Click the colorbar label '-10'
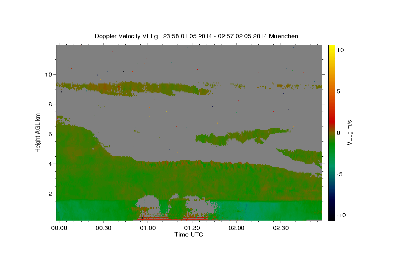Screen dimensions: 398x265 pyautogui.click(x=341, y=216)
